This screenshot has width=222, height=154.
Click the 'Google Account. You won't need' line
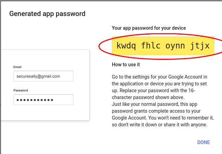[162, 118]
